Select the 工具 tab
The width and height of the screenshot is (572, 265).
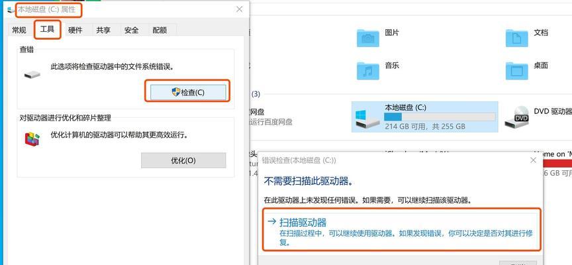[48, 29]
